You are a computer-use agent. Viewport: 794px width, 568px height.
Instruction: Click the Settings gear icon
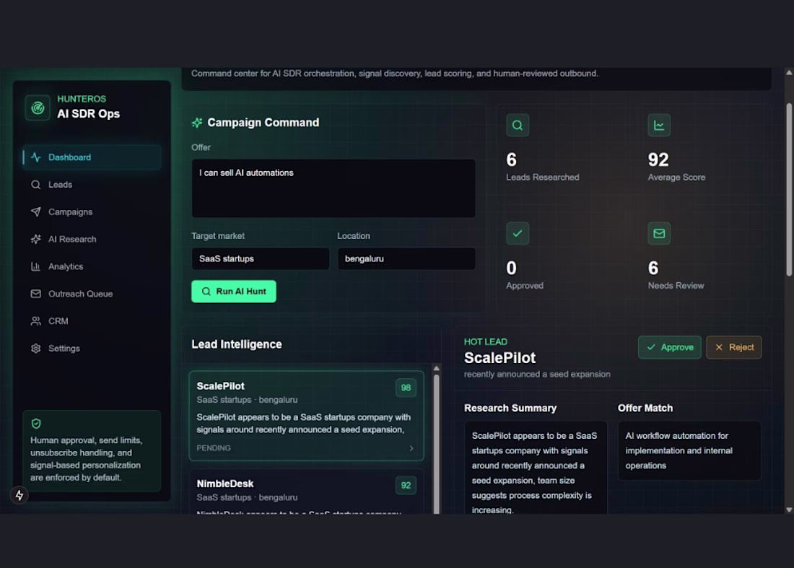35,349
